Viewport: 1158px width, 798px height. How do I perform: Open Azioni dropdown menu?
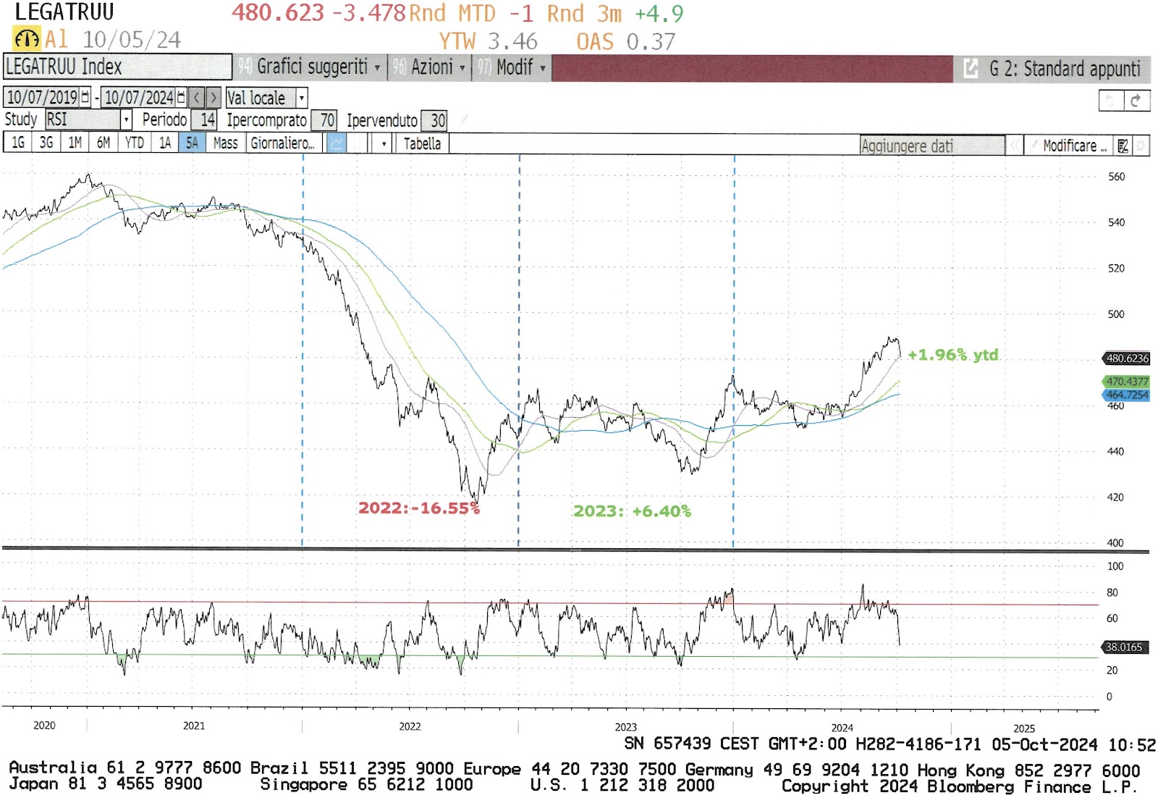pyautogui.click(x=429, y=67)
